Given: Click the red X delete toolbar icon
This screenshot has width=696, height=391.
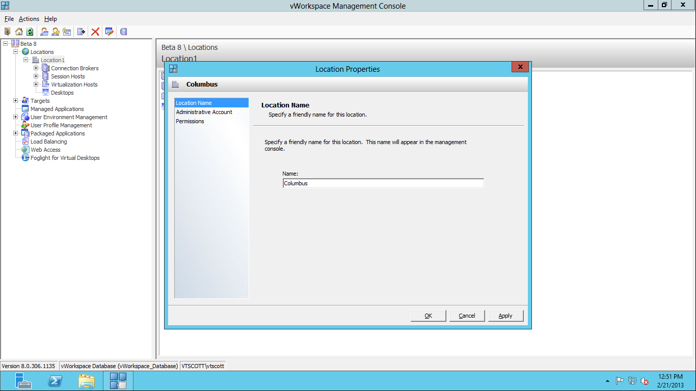Looking at the screenshot, I should pyautogui.click(x=95, y=32).
